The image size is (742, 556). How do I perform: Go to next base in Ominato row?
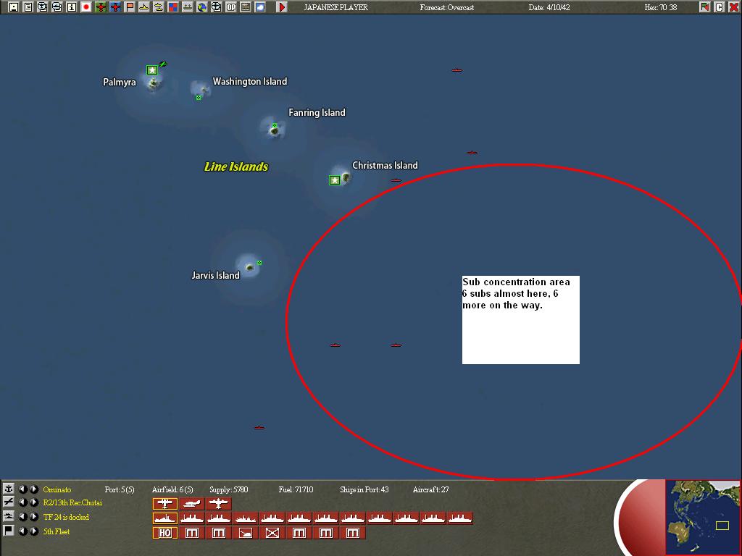(34, 489)
